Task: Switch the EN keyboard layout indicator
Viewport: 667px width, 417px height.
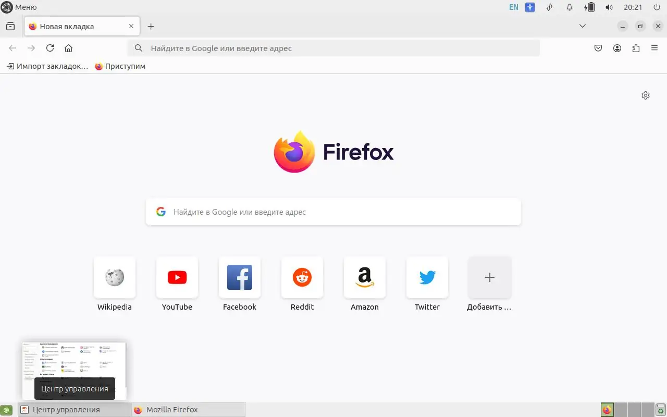Action: (x=514, y=7)
